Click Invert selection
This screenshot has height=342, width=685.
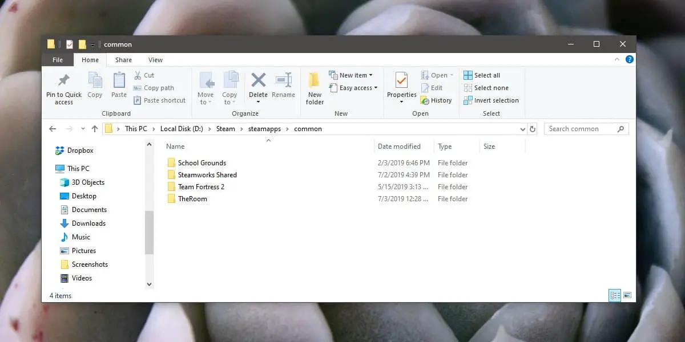coord(491,100)
